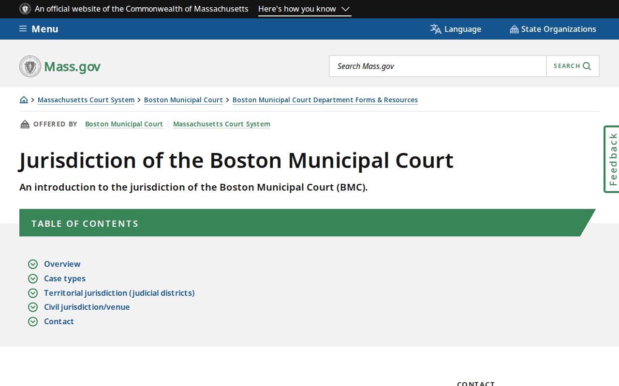Click the State Organizations building icon
The width and height of the screenshot is (619, 386).
point(514,29)
